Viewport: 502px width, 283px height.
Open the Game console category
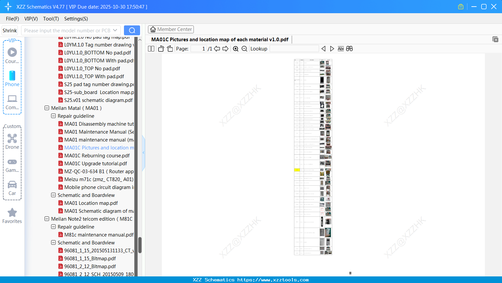[x=12, y=165]
